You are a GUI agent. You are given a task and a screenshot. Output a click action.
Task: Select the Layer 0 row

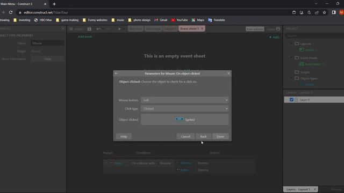314,100
